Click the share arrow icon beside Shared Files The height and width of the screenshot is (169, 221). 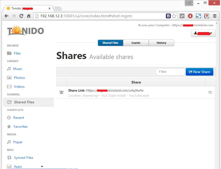tap(9, 102)
